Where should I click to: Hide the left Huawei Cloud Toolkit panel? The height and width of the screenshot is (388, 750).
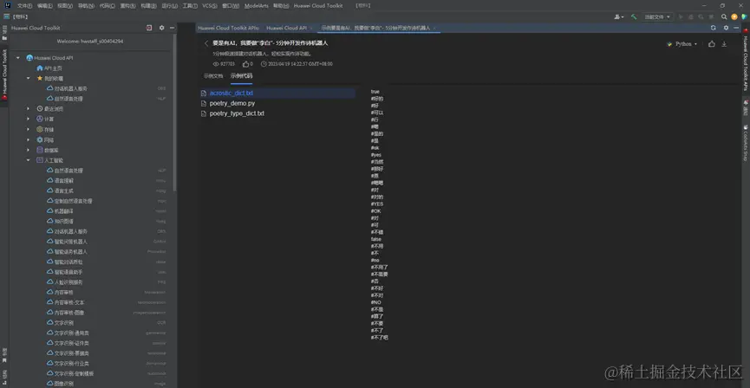tap(173, 28)
